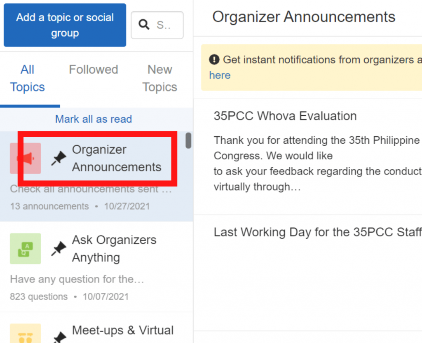Screen dimensions: 422x343
Task: Click the Mark all as read link
Action: 94,119
